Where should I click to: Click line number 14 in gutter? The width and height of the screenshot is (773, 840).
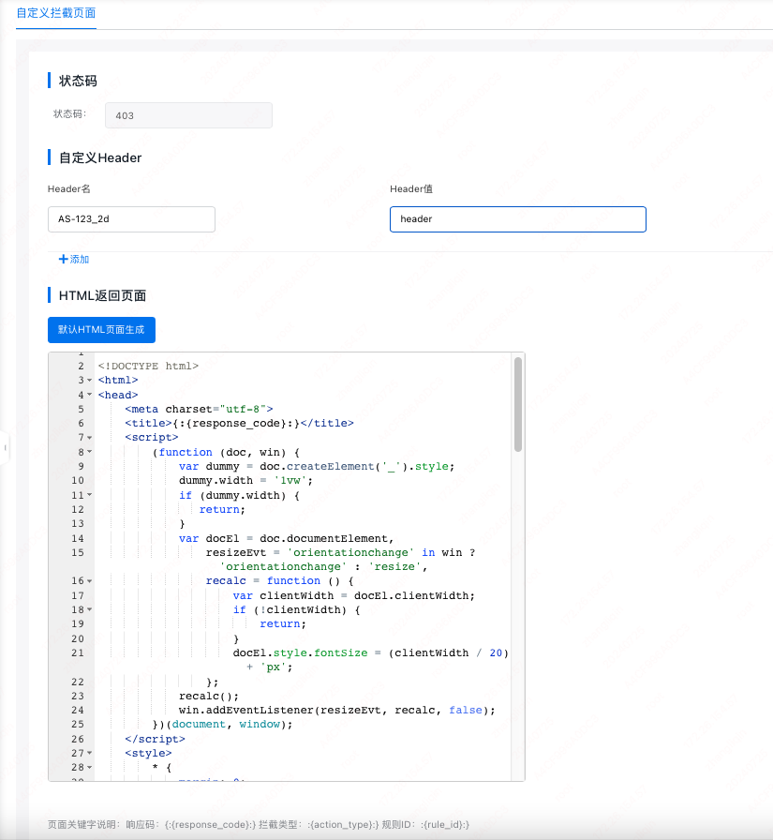pos(78,538)
